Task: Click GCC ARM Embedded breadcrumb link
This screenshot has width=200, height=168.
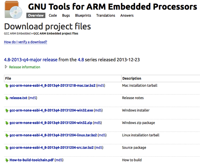Action: [x=17, y=34]
